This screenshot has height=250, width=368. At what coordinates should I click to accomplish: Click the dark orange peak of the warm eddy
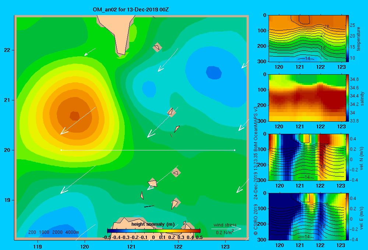coord(75,116)
